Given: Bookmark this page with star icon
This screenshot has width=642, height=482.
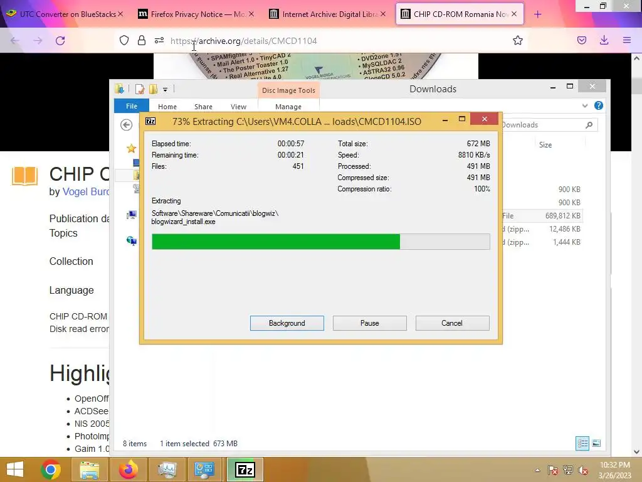Looking at the screenshot, I should [x=517, y=40].
